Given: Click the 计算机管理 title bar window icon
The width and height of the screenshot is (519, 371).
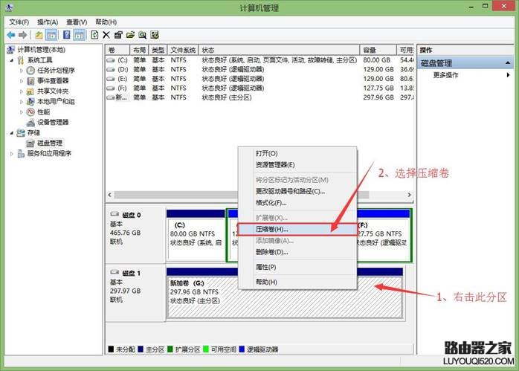Looking at the screenshot, I should point(10,7).
